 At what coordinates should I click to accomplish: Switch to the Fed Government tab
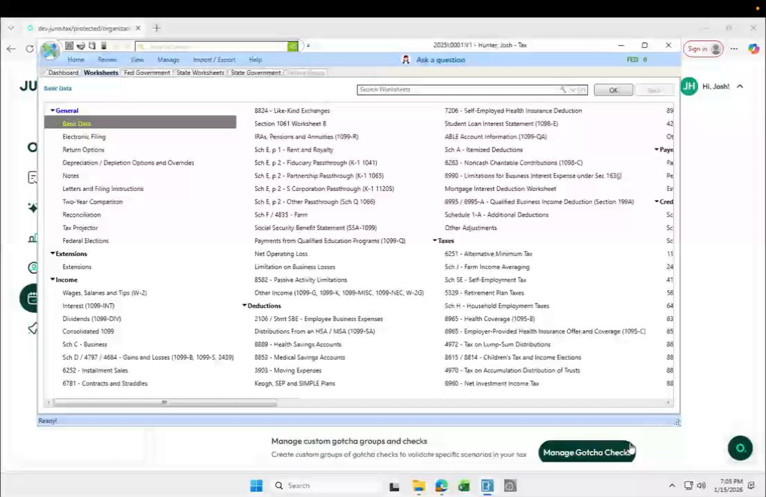tap(147, 73)
